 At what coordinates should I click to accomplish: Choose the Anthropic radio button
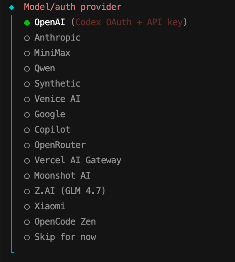tap(27, 38)
